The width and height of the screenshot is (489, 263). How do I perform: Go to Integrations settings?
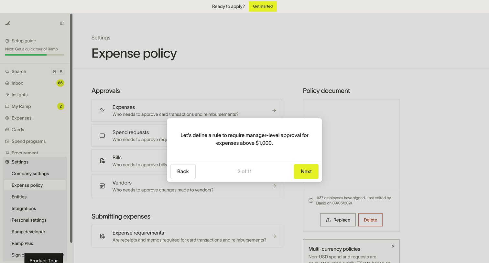pos(35,208)
